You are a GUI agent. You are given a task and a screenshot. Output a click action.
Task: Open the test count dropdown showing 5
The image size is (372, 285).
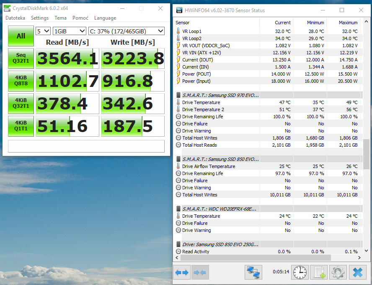[43, 31]
